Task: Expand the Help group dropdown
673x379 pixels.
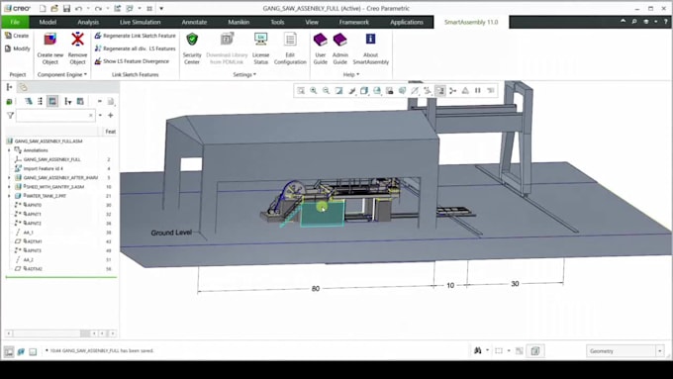Action: tap(351, 74)
